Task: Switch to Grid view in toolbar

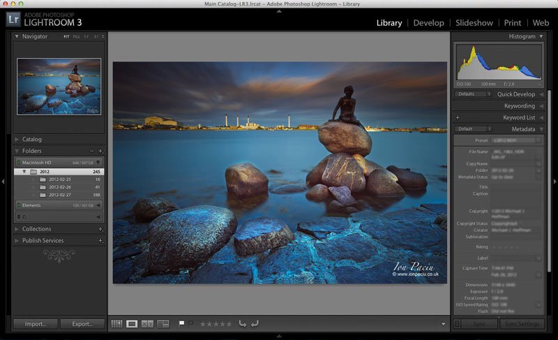Action: 116,324
